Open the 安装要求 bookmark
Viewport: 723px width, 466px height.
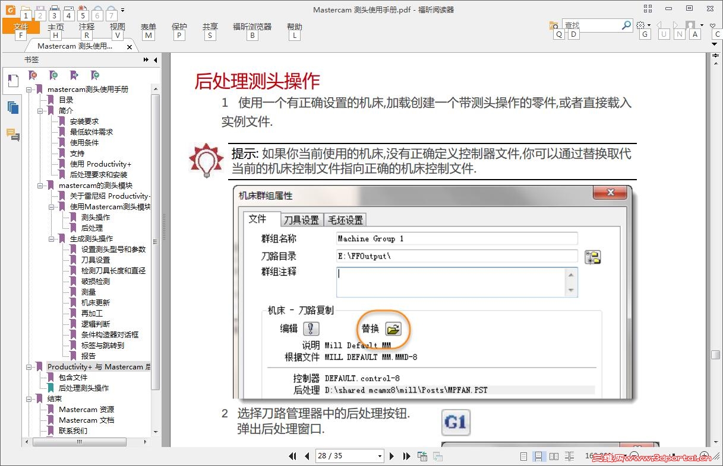84,122
